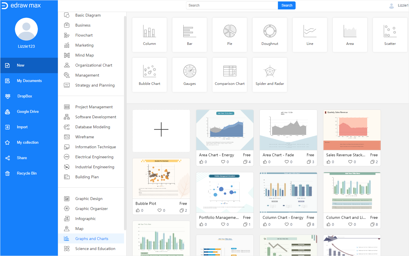Choose the Pie chart type tile
The width and height of the screenshot is (409, 256).
click(x=230, y=35)
